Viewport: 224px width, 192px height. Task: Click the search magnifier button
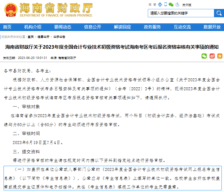pos(219,13)
